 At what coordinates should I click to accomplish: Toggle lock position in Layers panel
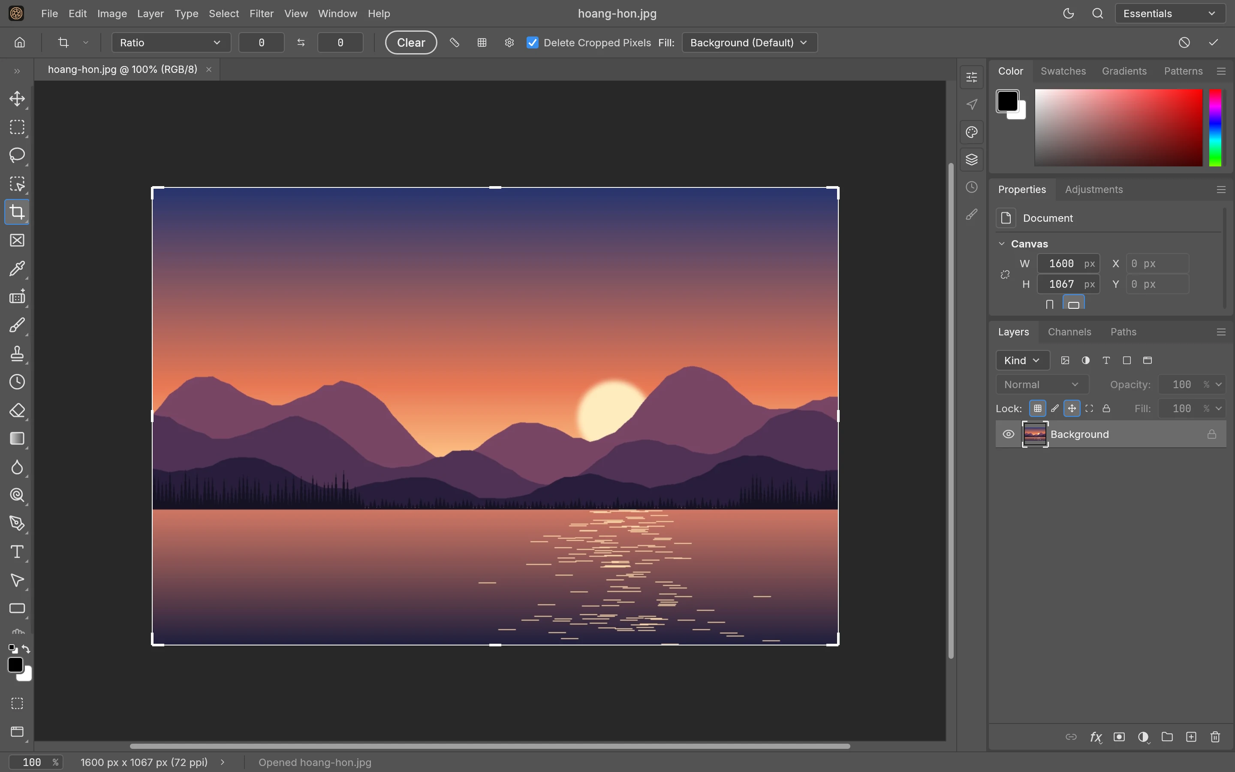click(x=1072, y=408)
